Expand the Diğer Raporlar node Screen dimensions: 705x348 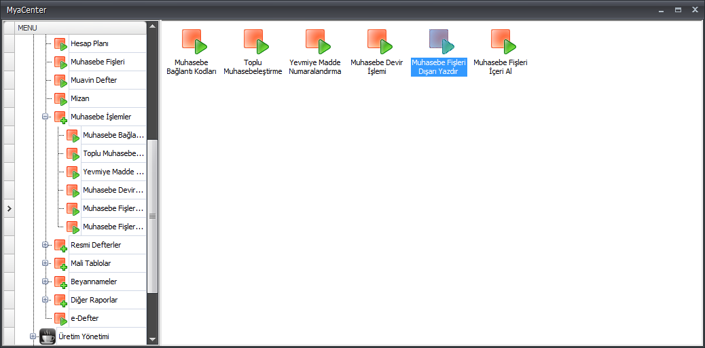pos(45,300)
